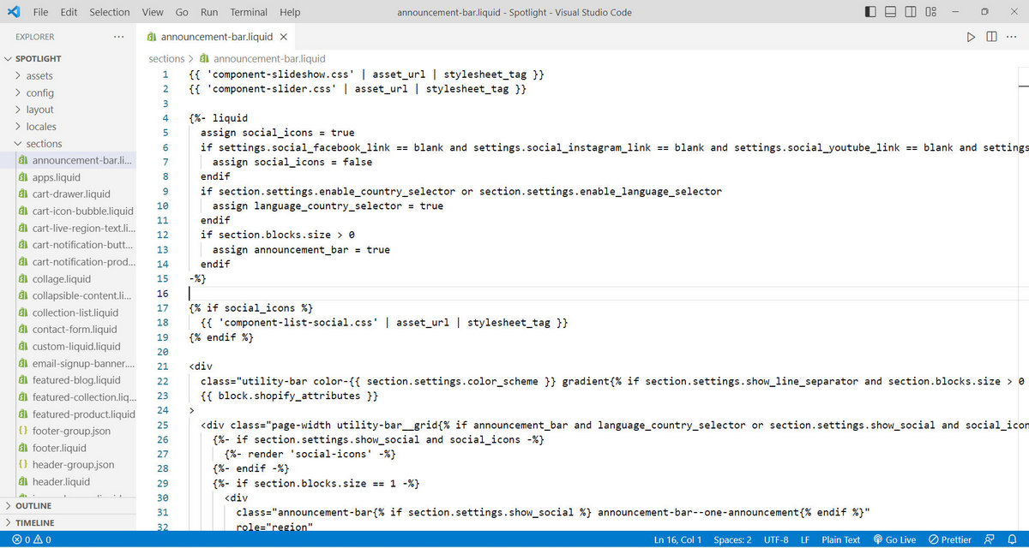Open the Terminal menu

249,12
